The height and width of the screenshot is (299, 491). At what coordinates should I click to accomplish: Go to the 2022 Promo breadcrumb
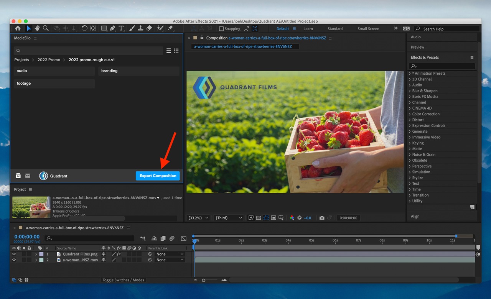[49, 60]
